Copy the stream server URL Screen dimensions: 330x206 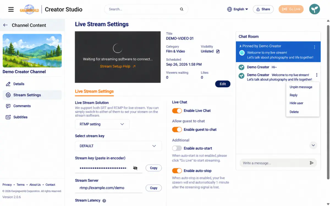pyautogui.click(x=154, y=188)
